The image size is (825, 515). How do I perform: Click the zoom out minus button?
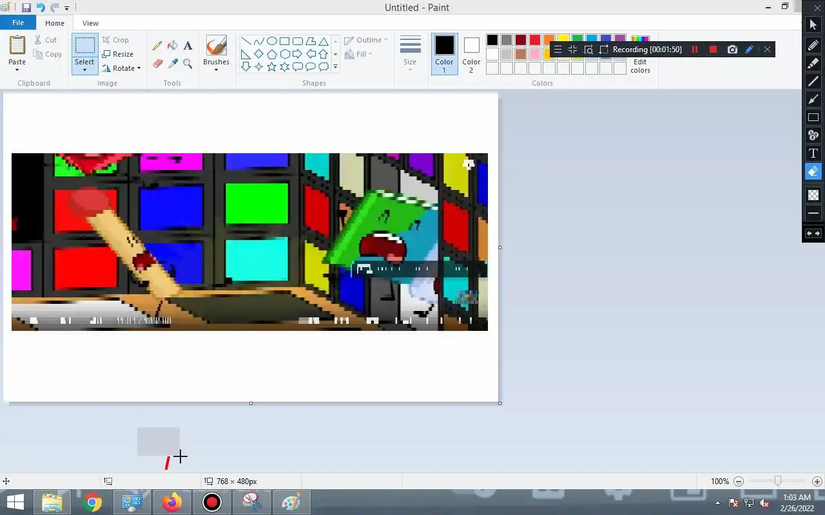739,482
